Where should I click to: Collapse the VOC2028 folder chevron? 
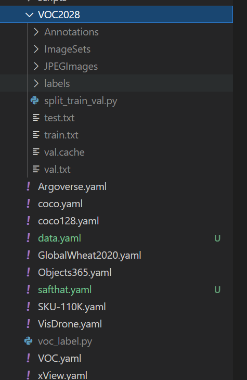pos(29,15)
